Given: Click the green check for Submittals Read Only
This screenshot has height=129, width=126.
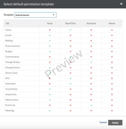Looking at the screenshot, I should point(71,84).
